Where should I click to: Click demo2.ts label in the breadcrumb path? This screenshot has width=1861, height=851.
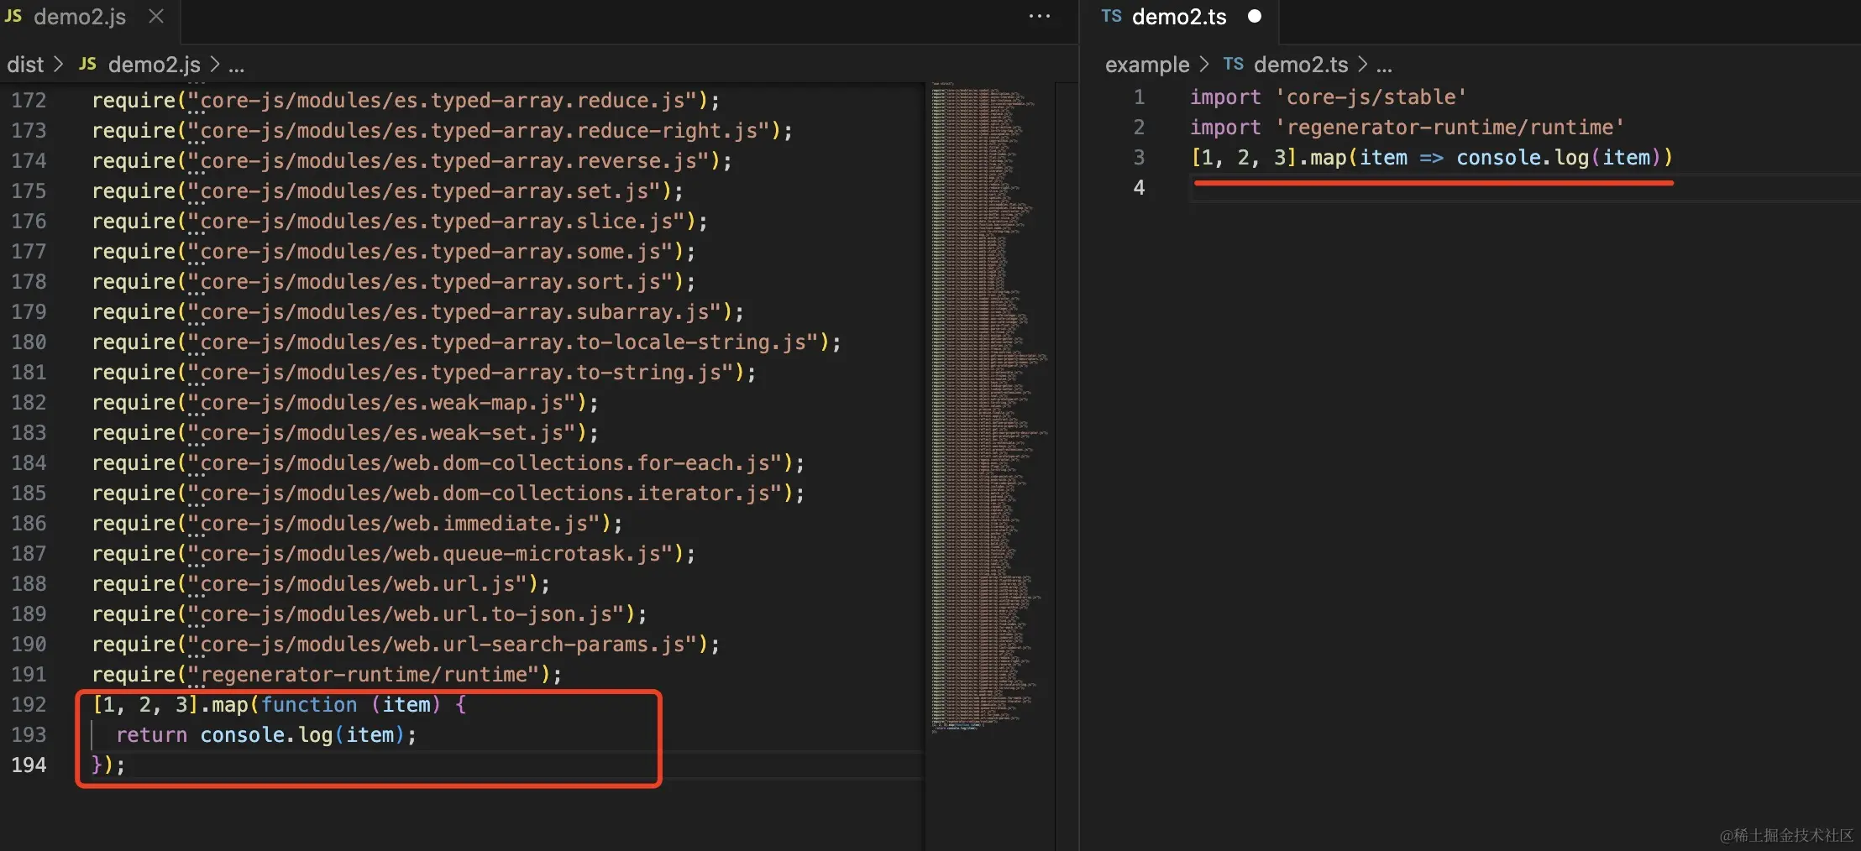(1302, 65)
